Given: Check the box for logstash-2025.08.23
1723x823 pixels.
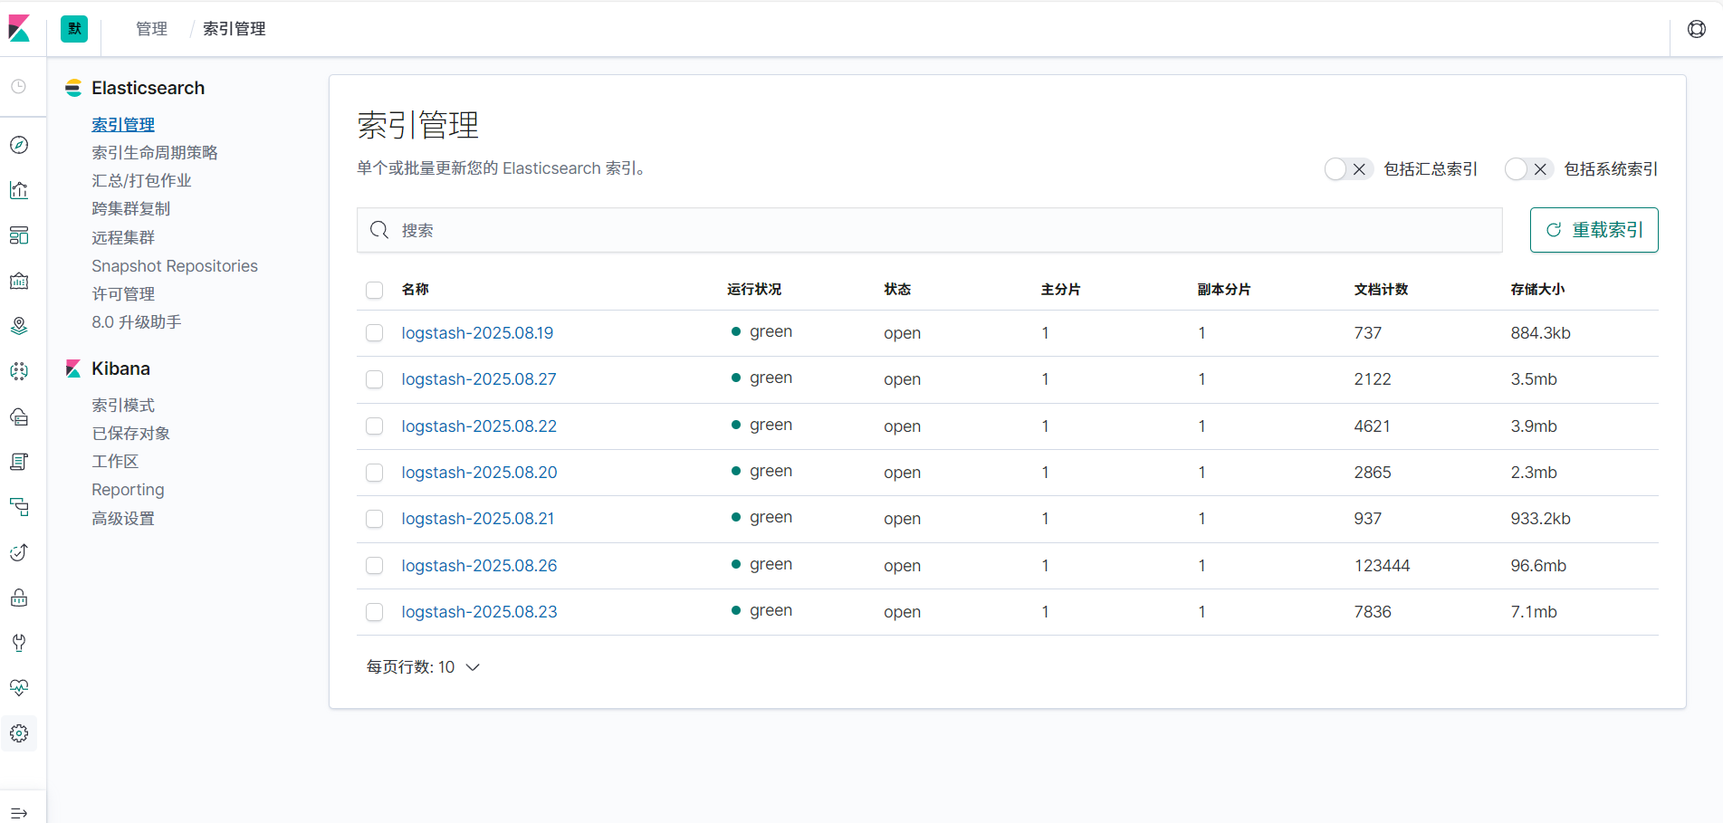Looking at the screenshot, I should click(374, 612).
